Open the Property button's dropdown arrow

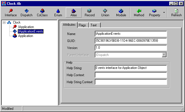pyautogui.click(x=164, y=13)
